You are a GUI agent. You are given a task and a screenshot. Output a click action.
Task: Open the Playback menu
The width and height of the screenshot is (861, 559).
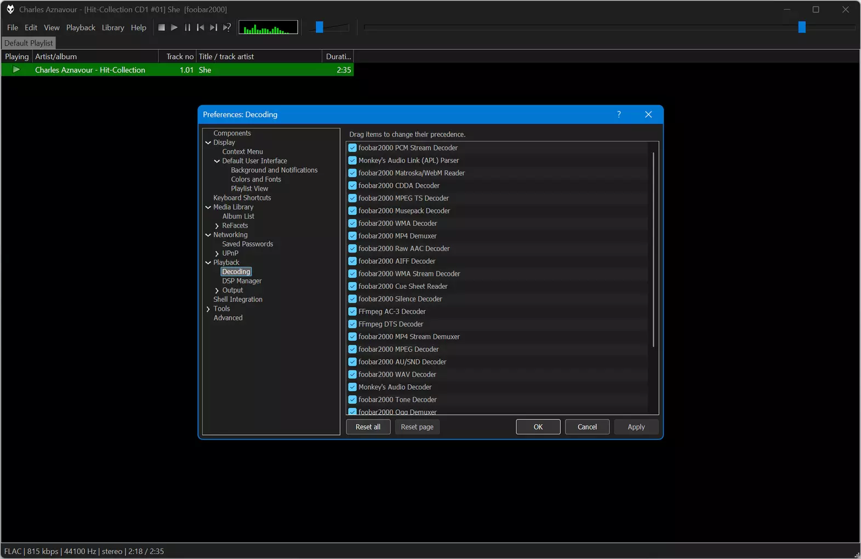click(x=81, y=27)
